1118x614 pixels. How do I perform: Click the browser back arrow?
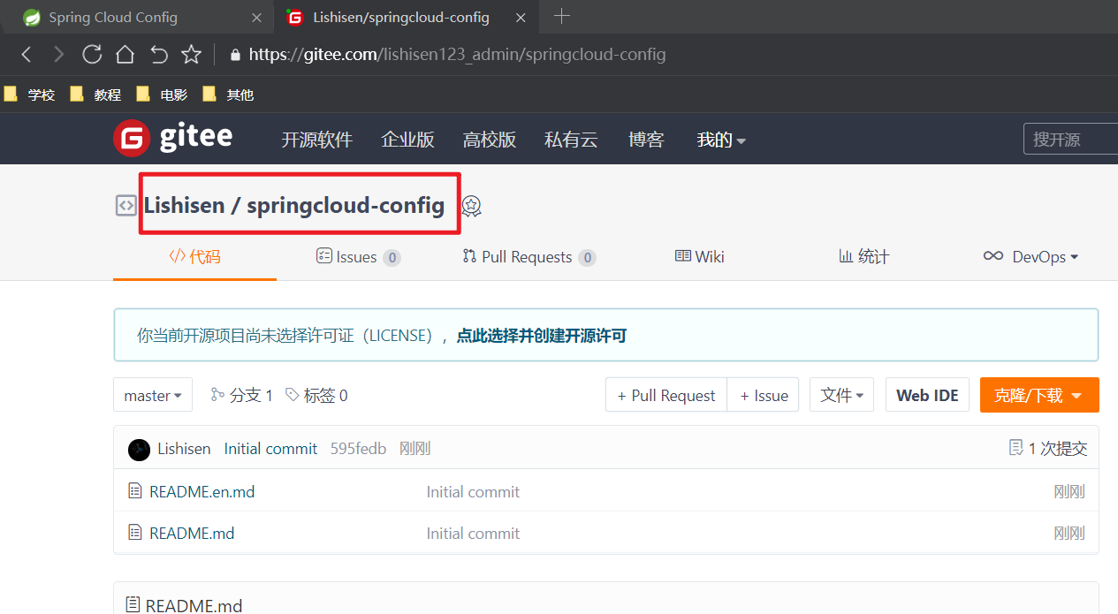(27, 55)
